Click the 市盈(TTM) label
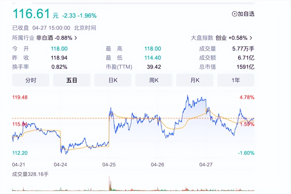 coord(119,67)
